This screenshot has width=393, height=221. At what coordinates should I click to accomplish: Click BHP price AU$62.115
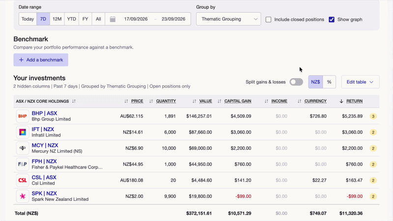click(132, 116)
